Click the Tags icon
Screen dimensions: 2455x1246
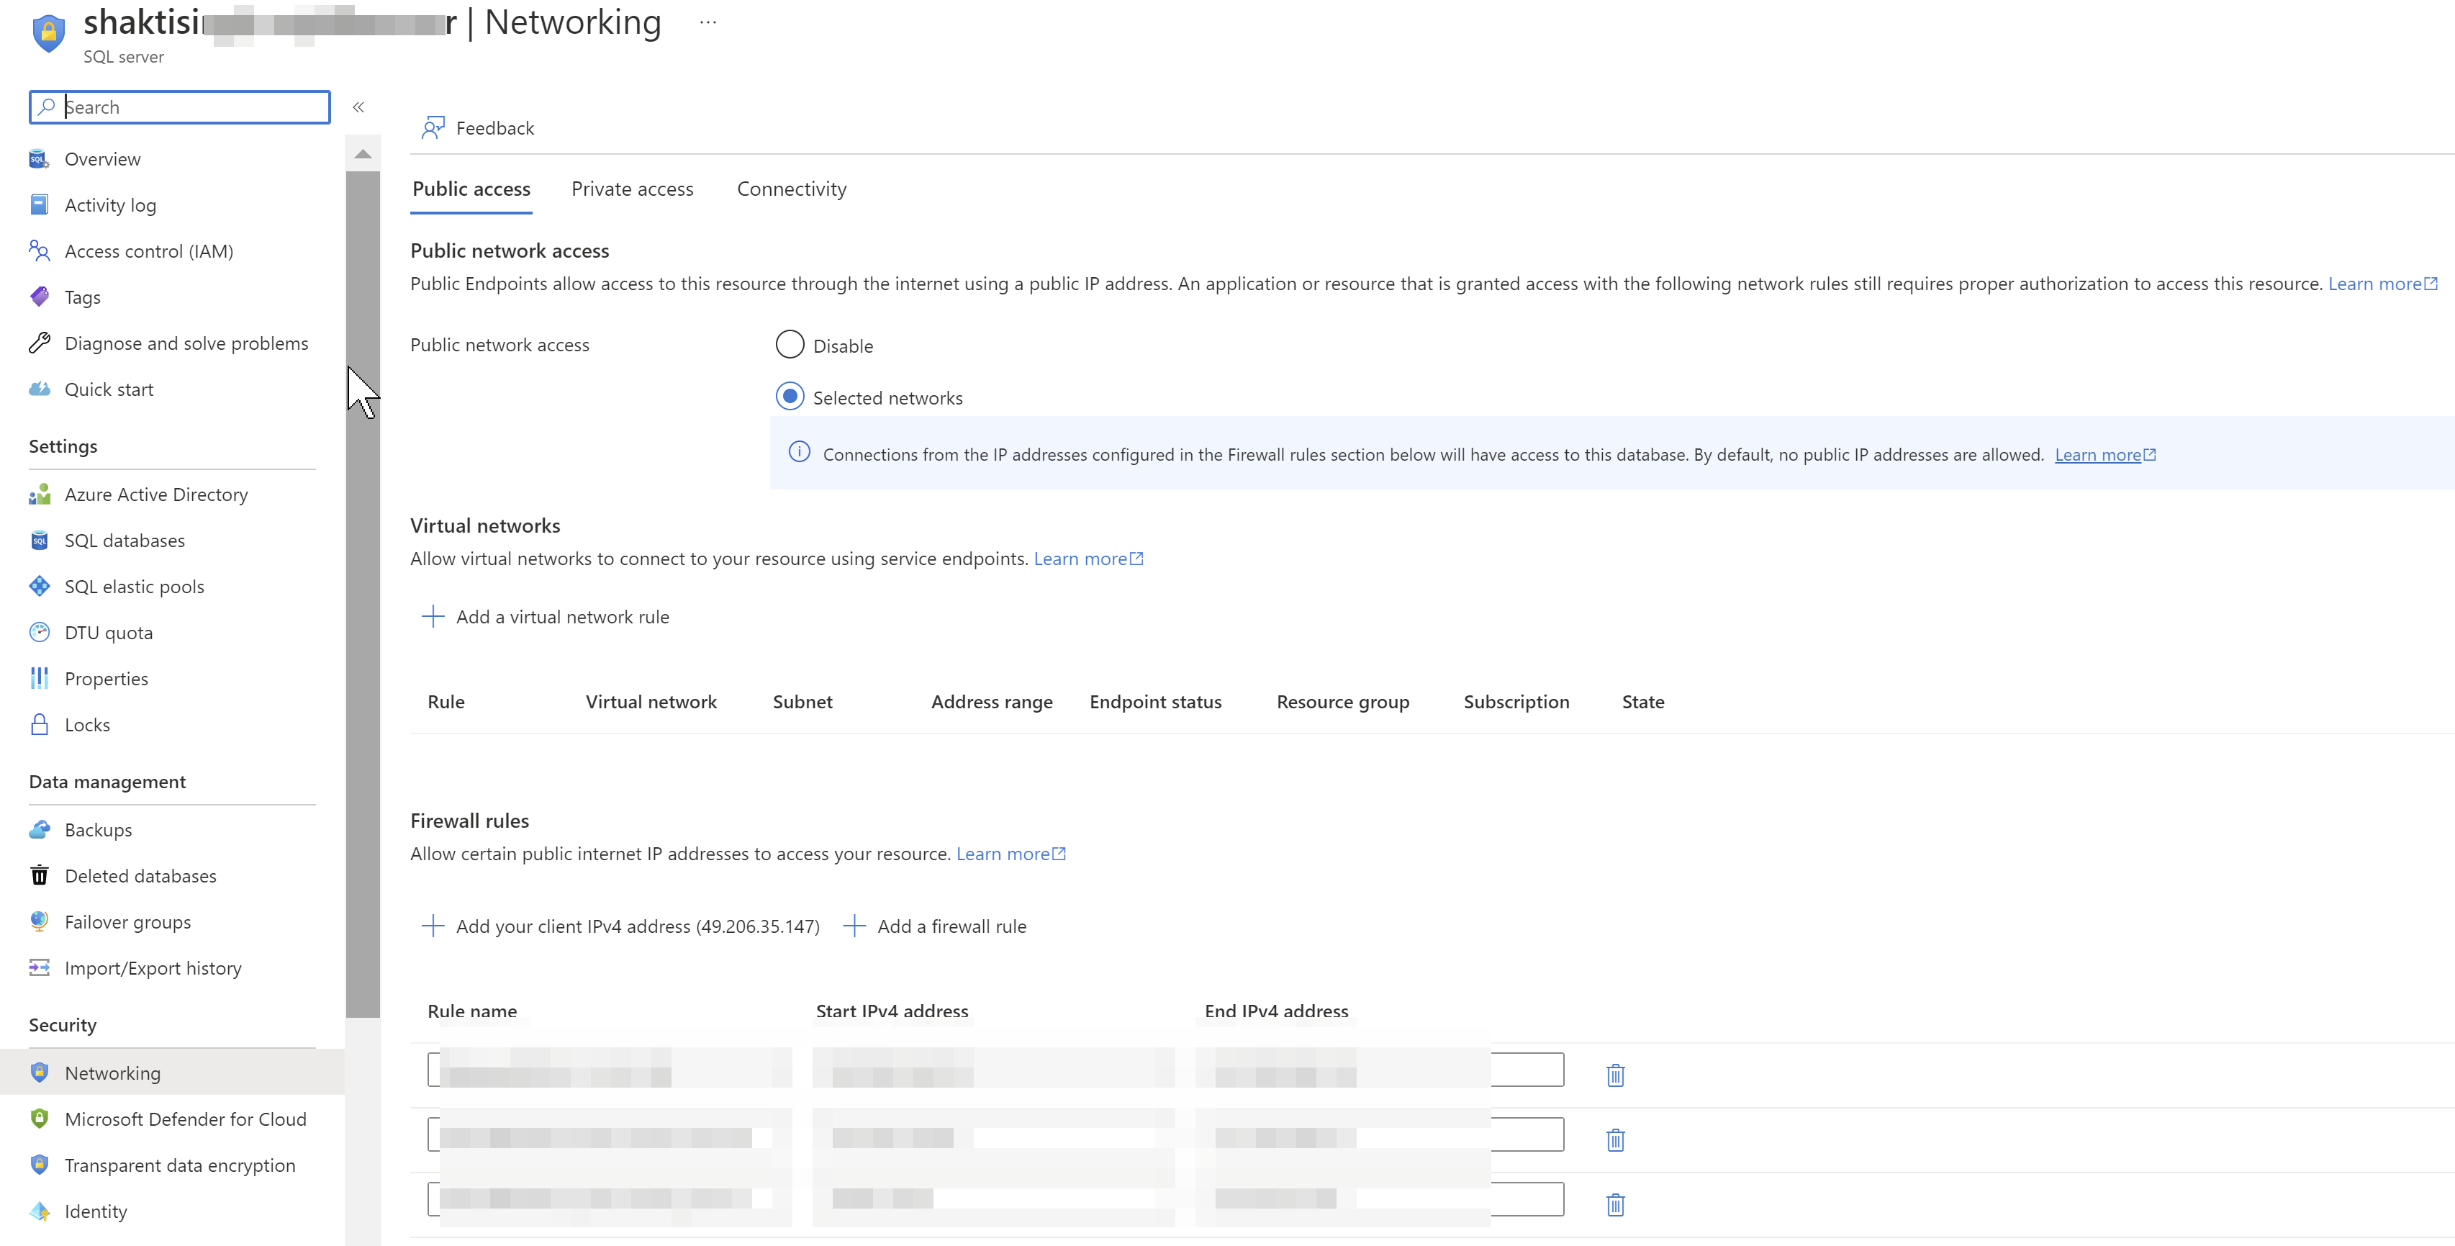click(39, 297)
